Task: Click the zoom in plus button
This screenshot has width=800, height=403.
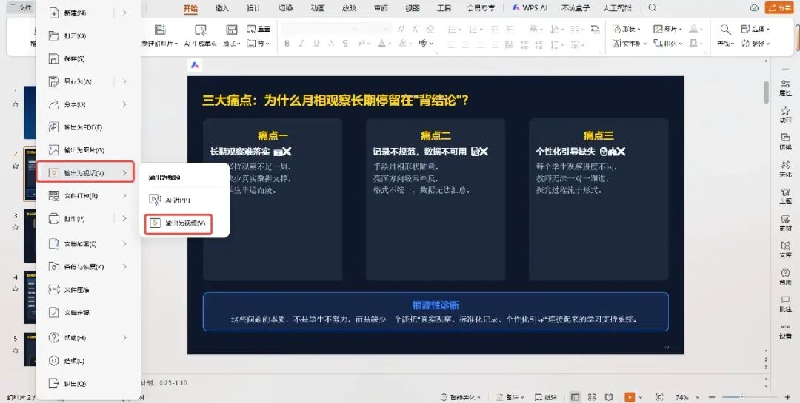Action: point(787,397)
